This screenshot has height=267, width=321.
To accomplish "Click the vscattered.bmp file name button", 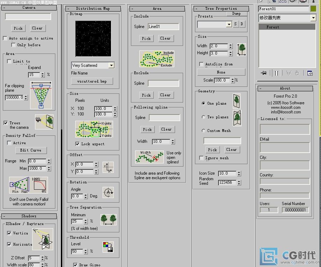I will click(x=92, y=81).
